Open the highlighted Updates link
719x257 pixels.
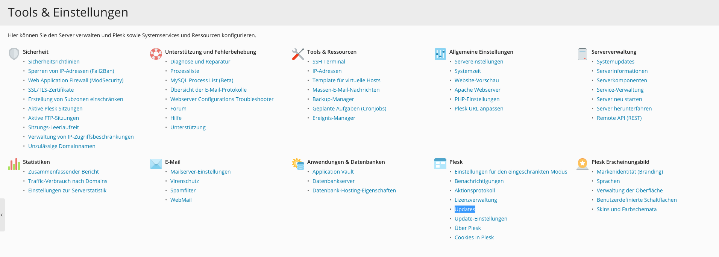[x=465, y=209]
